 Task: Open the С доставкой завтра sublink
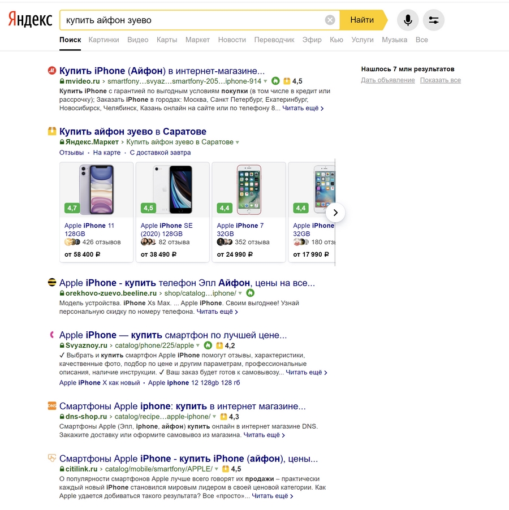(x=161, y=153)
